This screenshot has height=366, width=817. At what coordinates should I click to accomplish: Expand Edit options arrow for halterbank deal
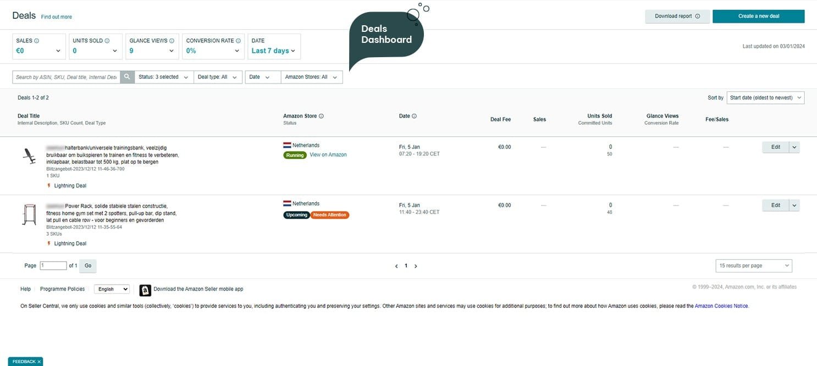click(794, 147)
